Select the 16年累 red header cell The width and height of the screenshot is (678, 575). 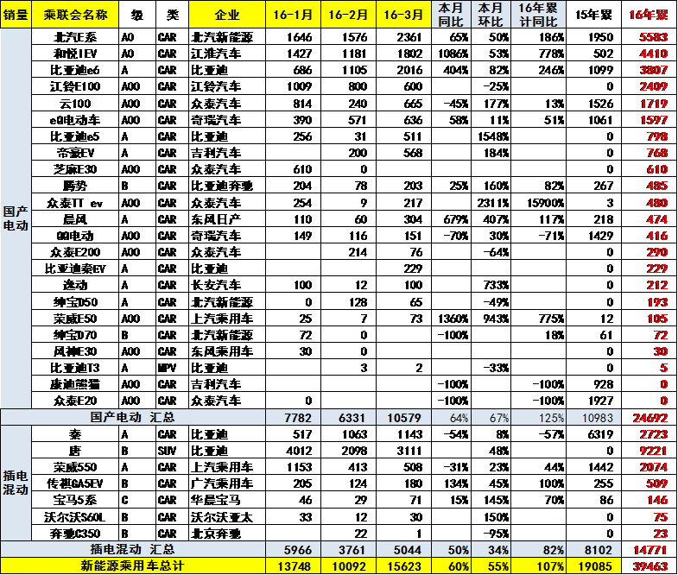[649, 15]
